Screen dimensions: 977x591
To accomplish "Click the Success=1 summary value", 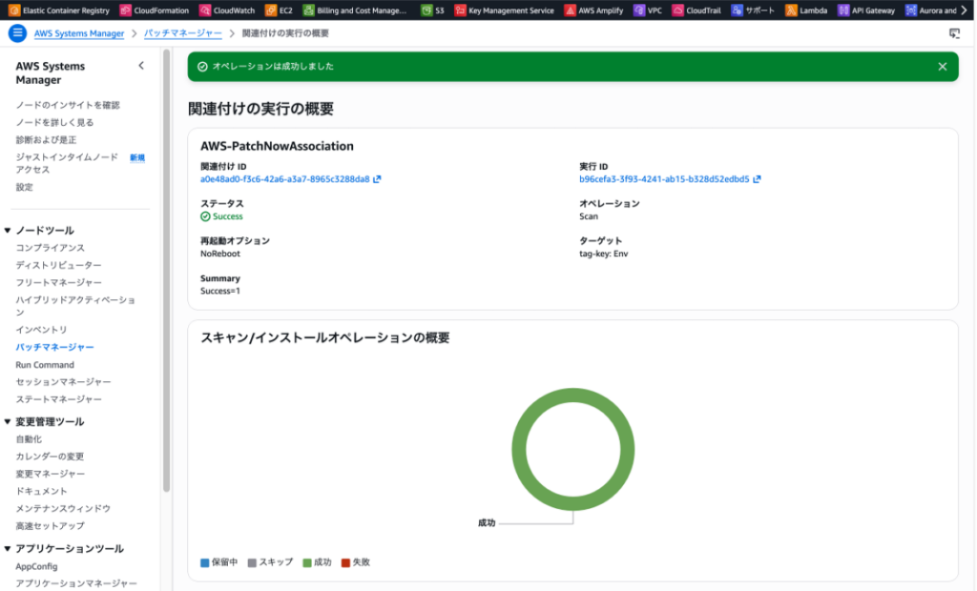I will (x=220, y=291).
